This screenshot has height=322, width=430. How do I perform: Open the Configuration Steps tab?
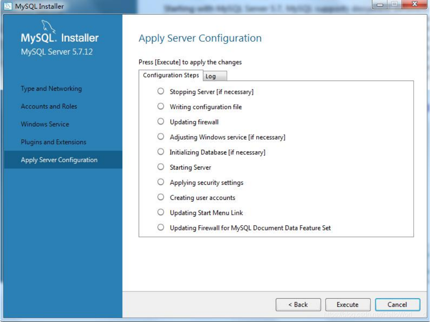[171, 75]
